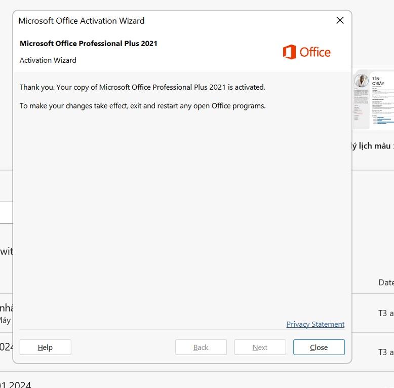Click the 'Microsoft Office Professional Plus 2021' heading
This screenshot has height=388, width=394.
click(89, 44)
